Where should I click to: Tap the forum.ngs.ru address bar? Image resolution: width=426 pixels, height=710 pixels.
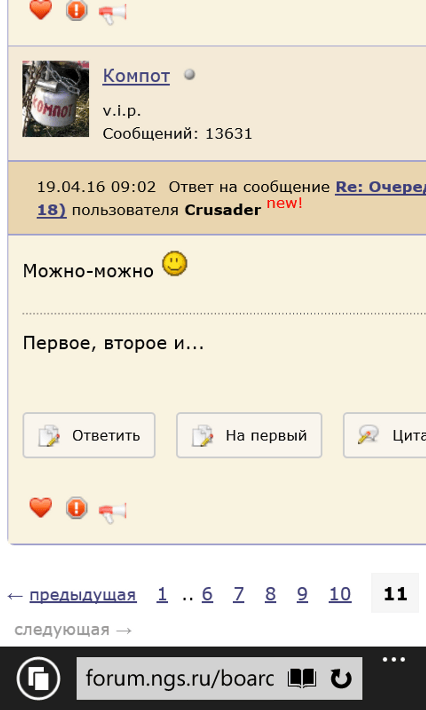click(x=181, y=679)
